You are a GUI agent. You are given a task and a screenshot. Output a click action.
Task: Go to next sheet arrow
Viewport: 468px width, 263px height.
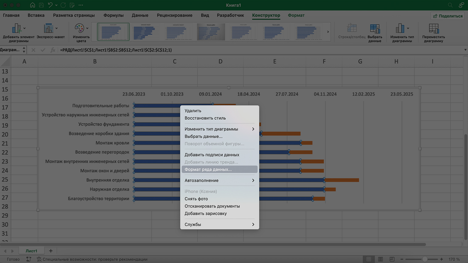pos(12,251)
